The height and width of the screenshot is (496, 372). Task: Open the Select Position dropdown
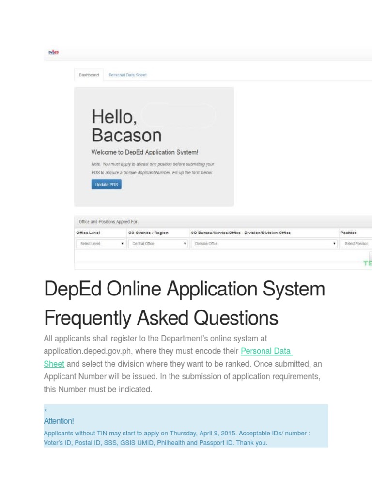pos(356,244)
